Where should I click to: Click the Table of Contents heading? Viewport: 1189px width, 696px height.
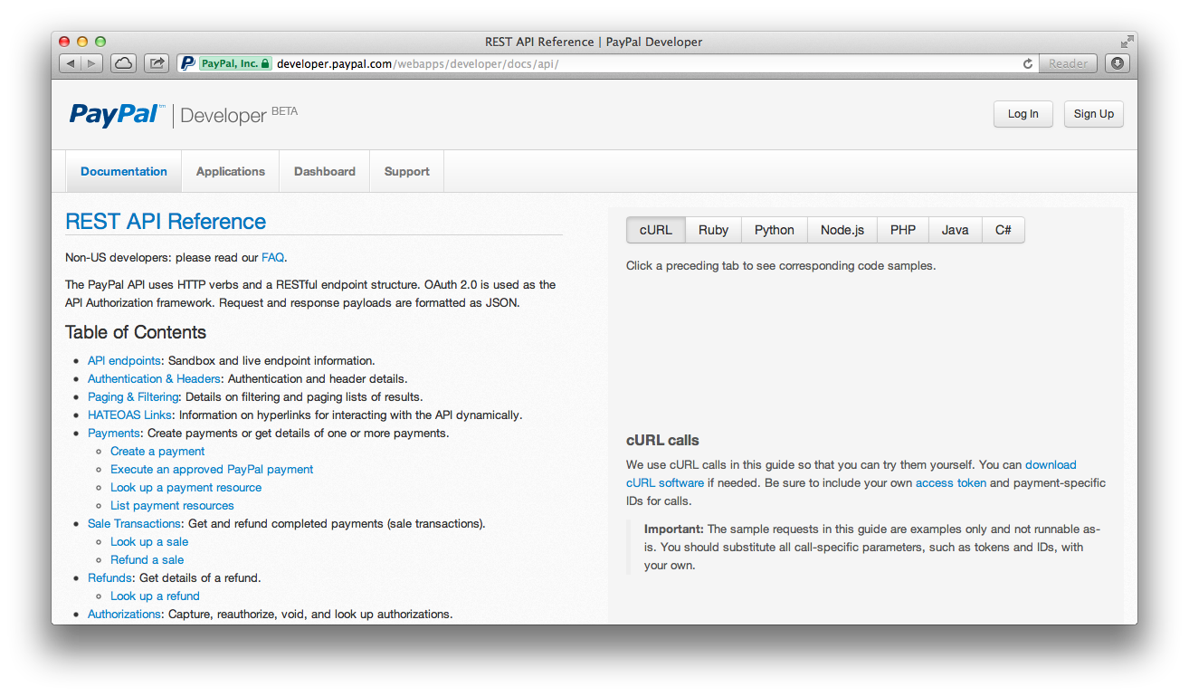pos(136,332)
